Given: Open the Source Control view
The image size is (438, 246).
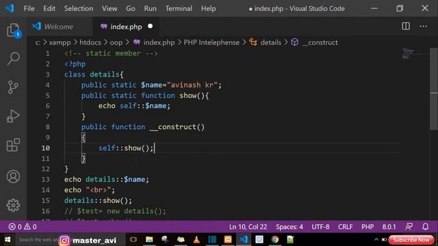Looking at the screenshot, I should coord(13,87).
